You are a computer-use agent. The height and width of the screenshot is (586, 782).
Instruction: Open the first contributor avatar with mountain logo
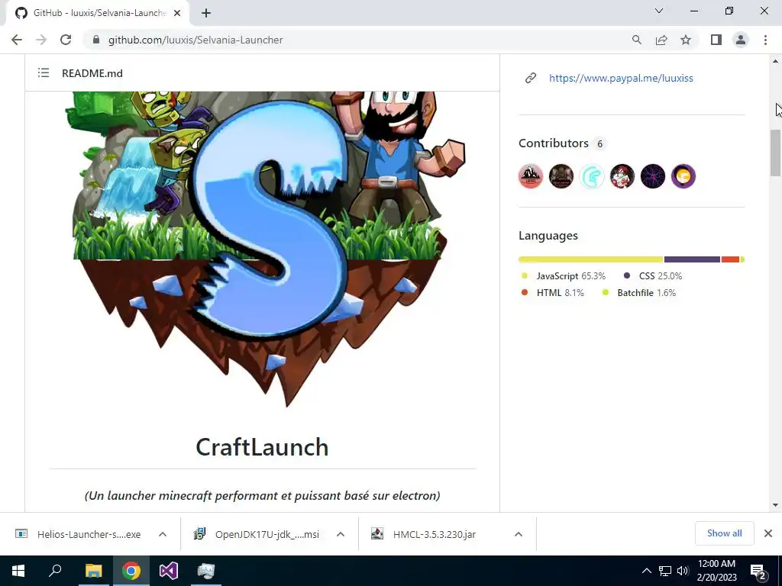pos(531,176)
